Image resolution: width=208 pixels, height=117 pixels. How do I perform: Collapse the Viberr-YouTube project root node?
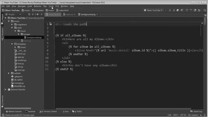point(6,18)
